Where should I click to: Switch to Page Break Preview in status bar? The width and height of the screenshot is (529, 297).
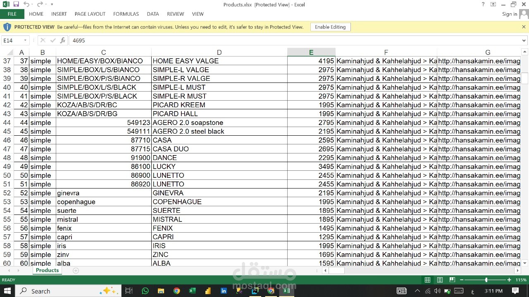(x=452, y=280)
